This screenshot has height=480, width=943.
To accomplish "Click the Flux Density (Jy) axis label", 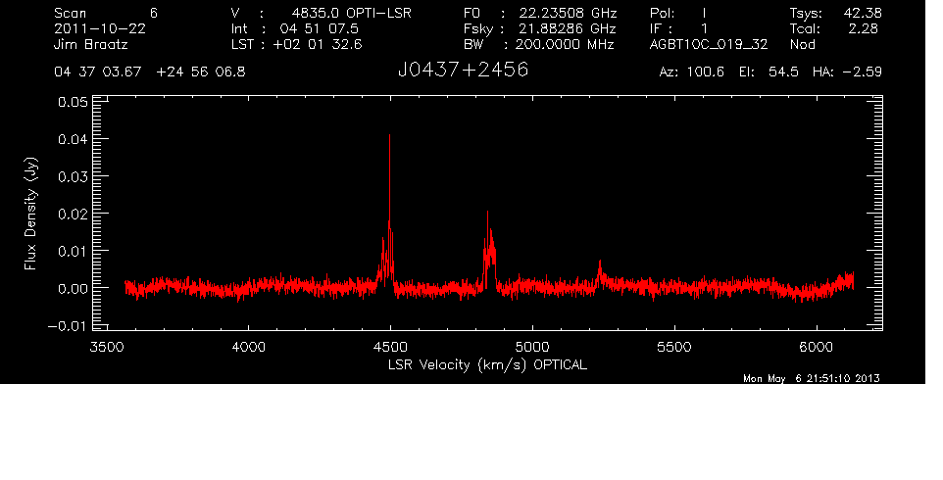I will 30,214.
